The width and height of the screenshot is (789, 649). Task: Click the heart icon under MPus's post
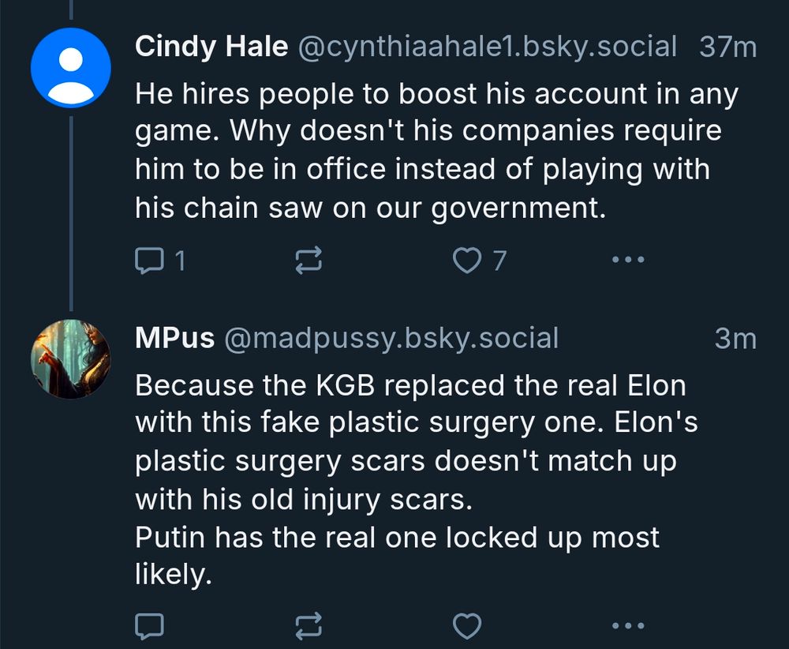pyautogui.click(x=469, y=625)
